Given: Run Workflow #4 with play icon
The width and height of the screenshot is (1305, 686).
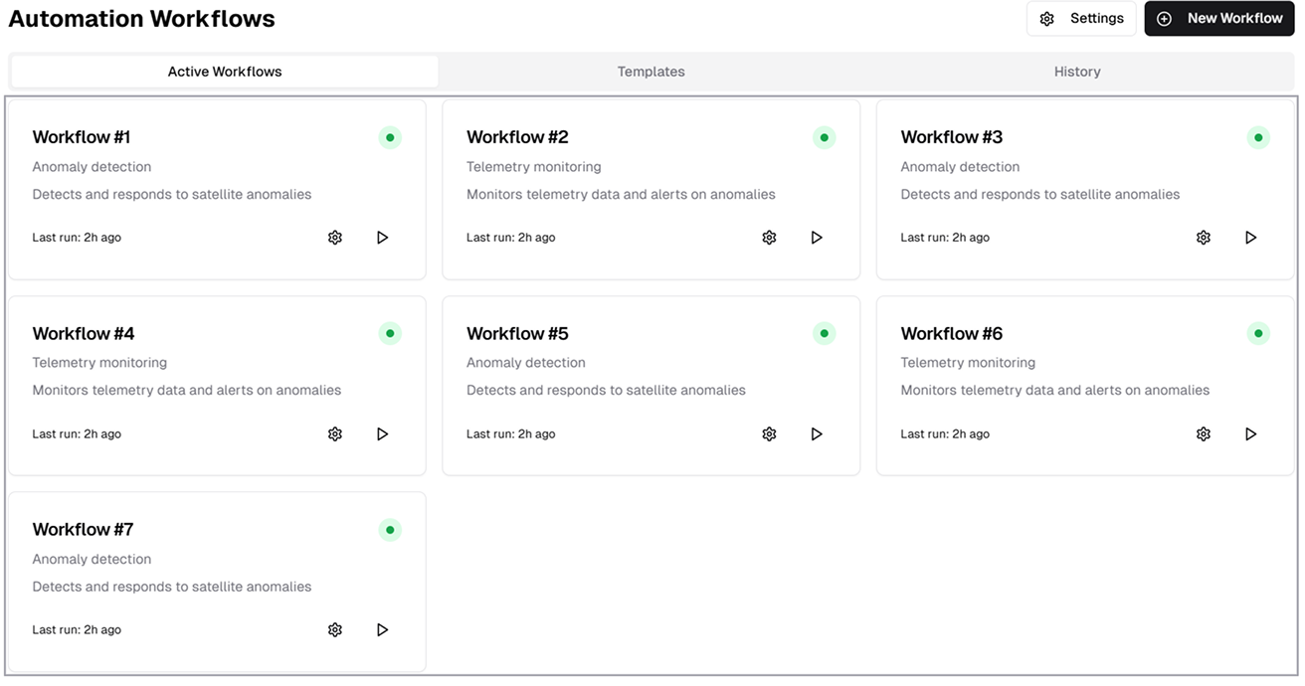Looking at the screenshot, I should 382,433.
